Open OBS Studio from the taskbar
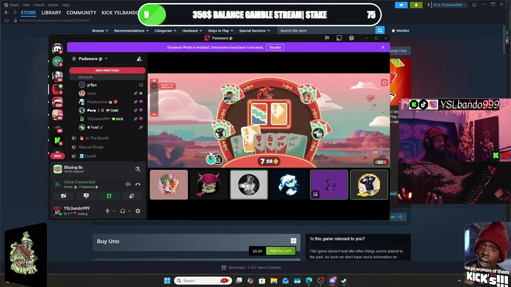Image resolution: width=511 pixels, height=287 pixels. [321, 281]
